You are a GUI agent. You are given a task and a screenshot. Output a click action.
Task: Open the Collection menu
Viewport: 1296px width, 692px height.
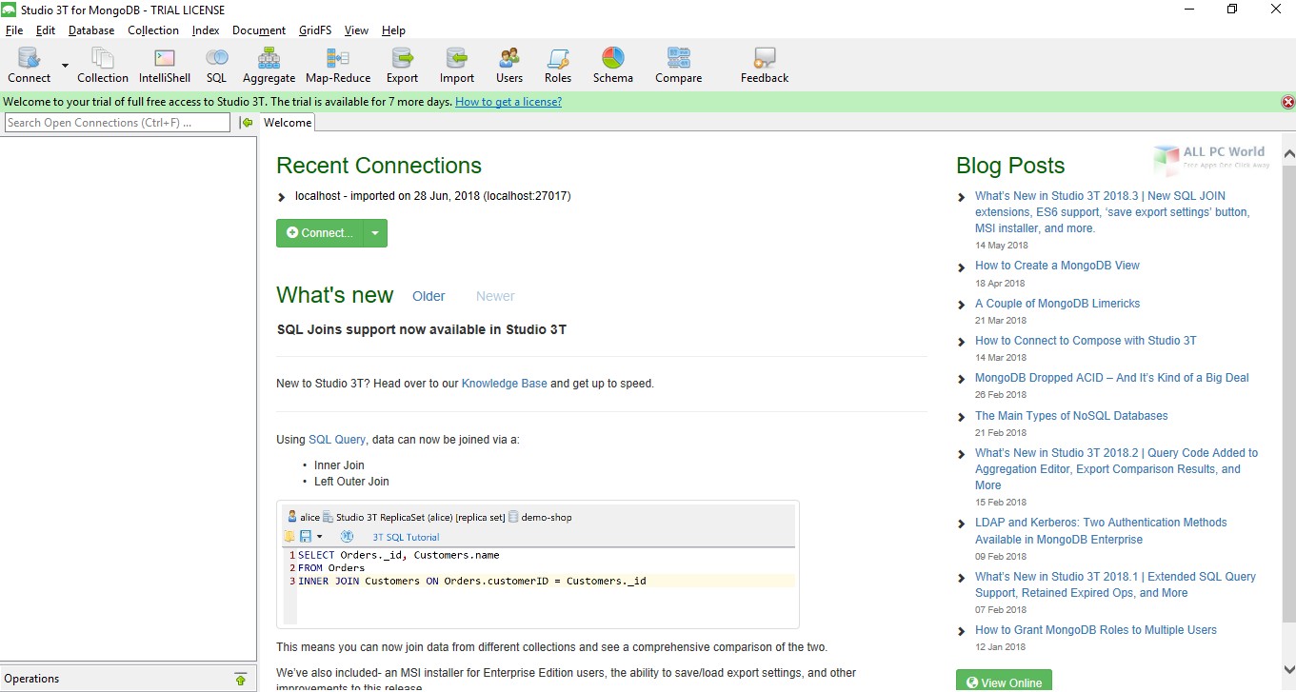(153, 30)
